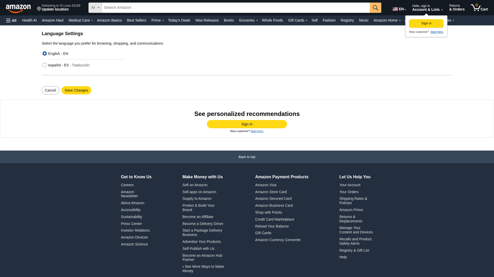
Task: Open Reload Your Balance link
Action: 272,226
